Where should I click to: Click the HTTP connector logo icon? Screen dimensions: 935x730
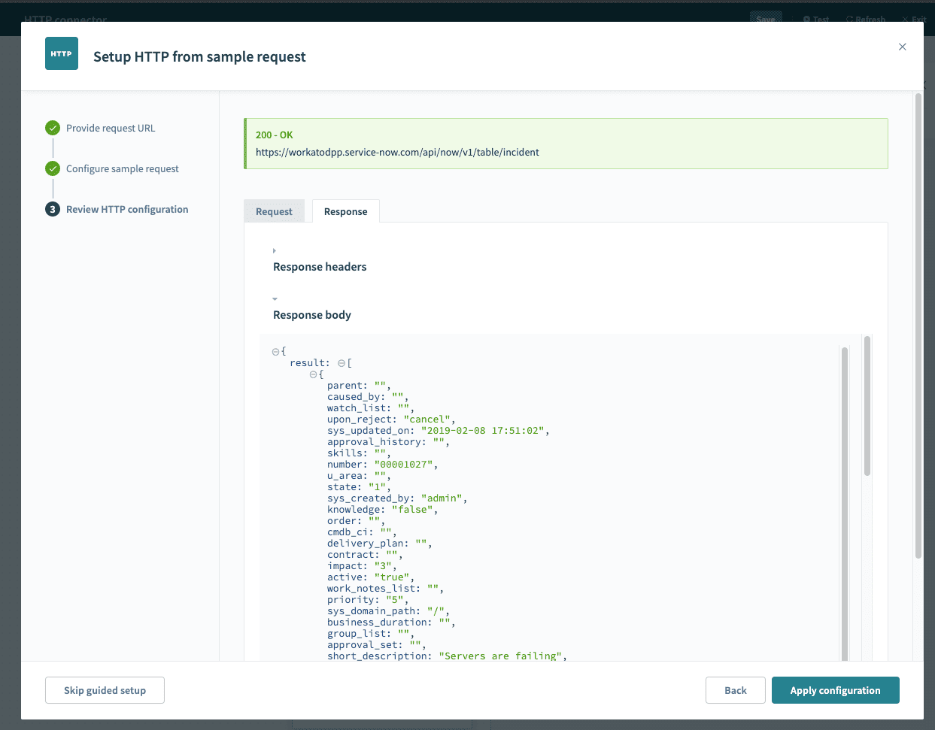click(61, 53)
